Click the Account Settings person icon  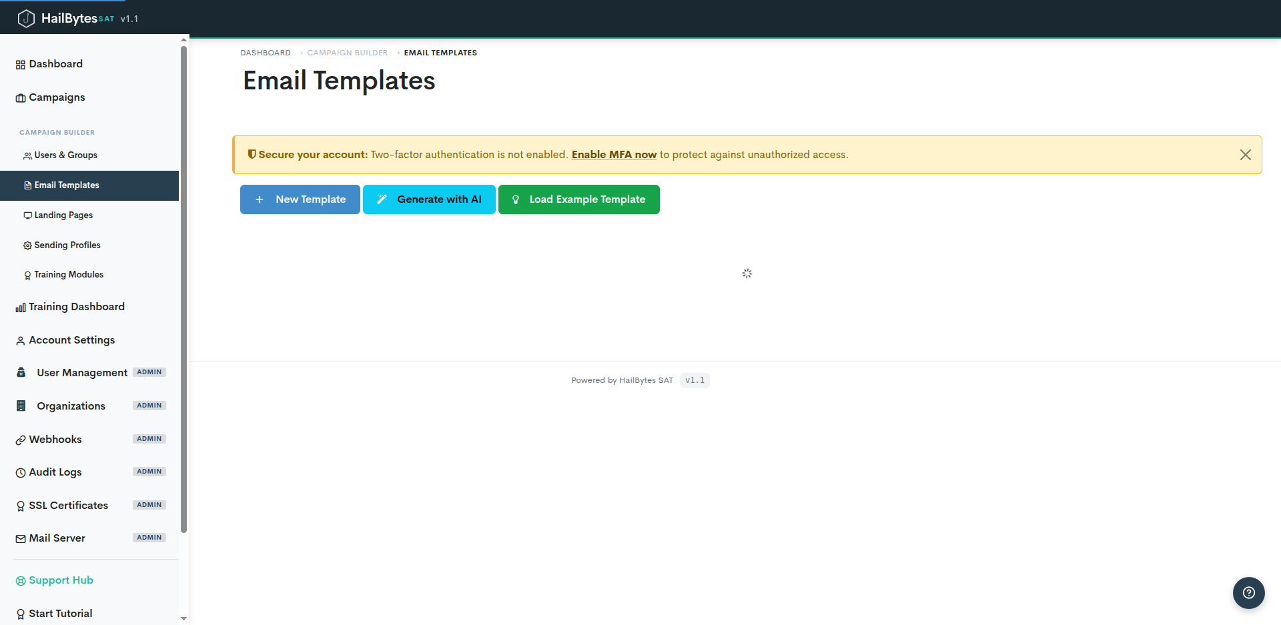tap(21, 341)
